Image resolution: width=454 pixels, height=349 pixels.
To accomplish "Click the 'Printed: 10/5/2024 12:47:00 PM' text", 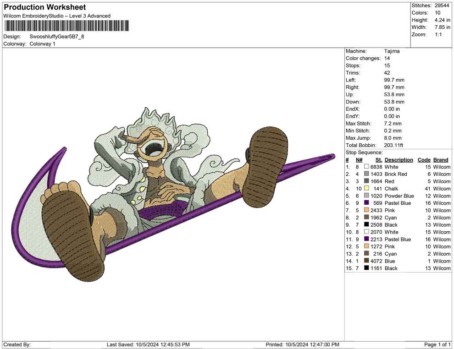I will [302, 344].
